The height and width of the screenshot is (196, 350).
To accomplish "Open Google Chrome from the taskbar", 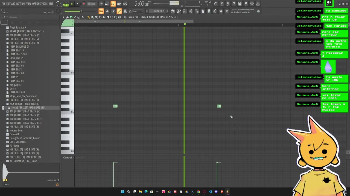I will 199,192.
